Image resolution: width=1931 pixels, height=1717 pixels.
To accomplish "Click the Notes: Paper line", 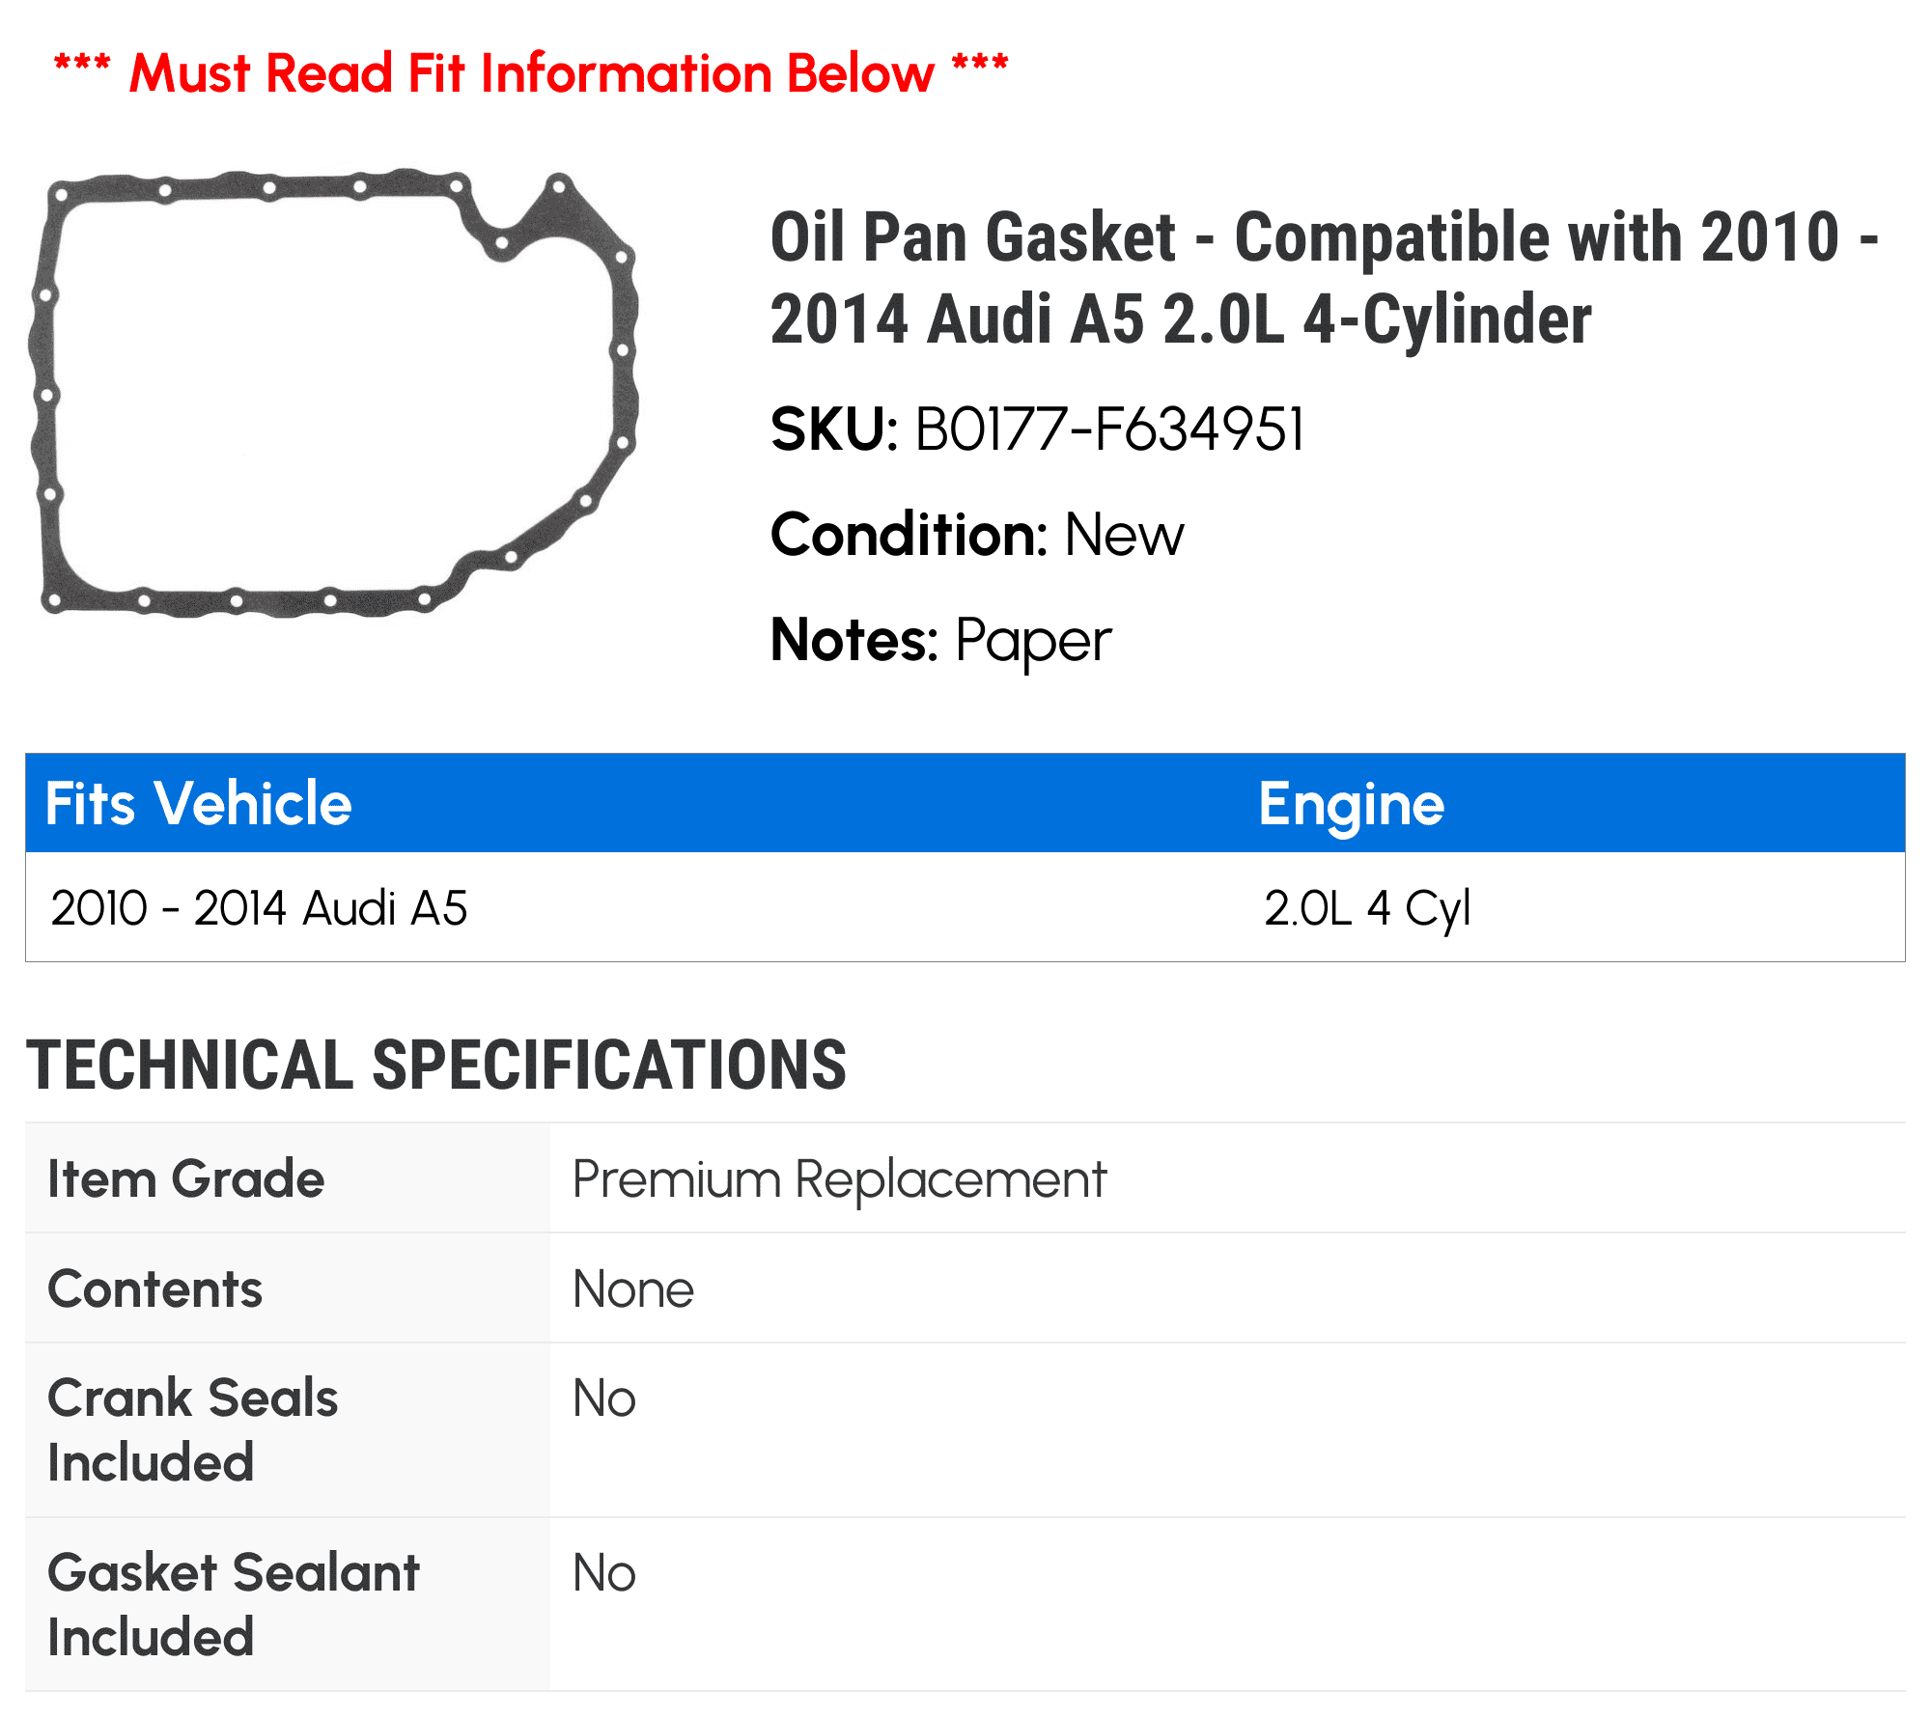I will tap(941, 641).
